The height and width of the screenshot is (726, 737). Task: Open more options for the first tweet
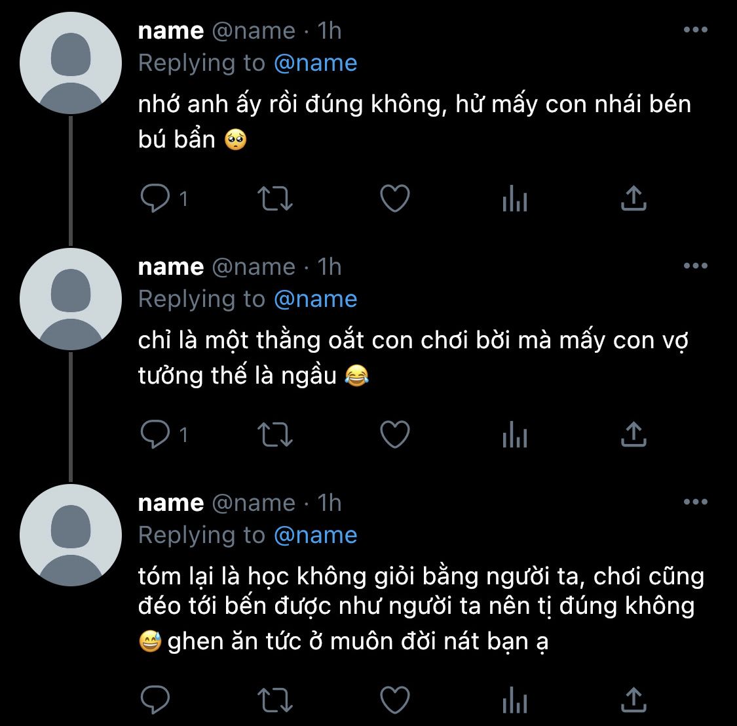pos(695,30)
